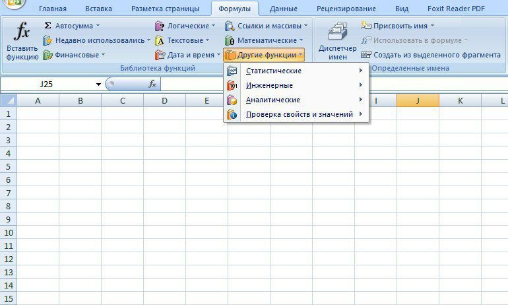Viewport: 508px width, 305px height.
Task: Click the Math functions book icon
Action: tap(230, 40)
